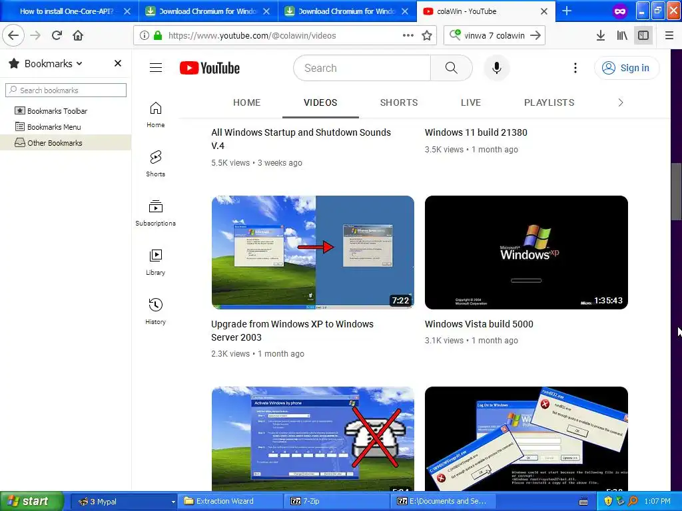This screenshot has height=511, width=682.
Task: Go to YouTube logo home
Action: tap(210, 68)
